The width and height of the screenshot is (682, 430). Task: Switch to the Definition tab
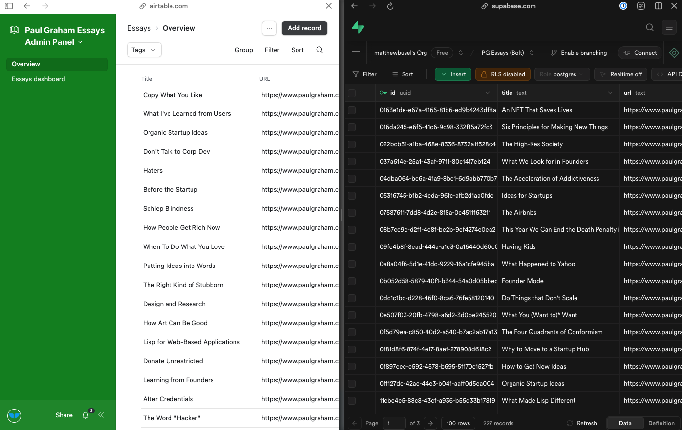click(x=661, y=423)
